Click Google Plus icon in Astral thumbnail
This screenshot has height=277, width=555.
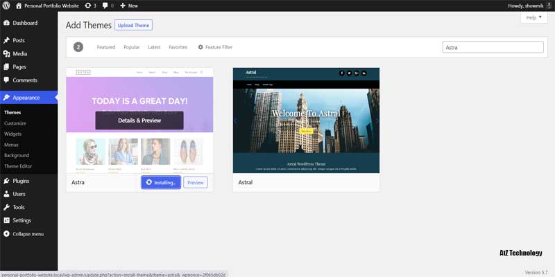click(x=357, y=73)
